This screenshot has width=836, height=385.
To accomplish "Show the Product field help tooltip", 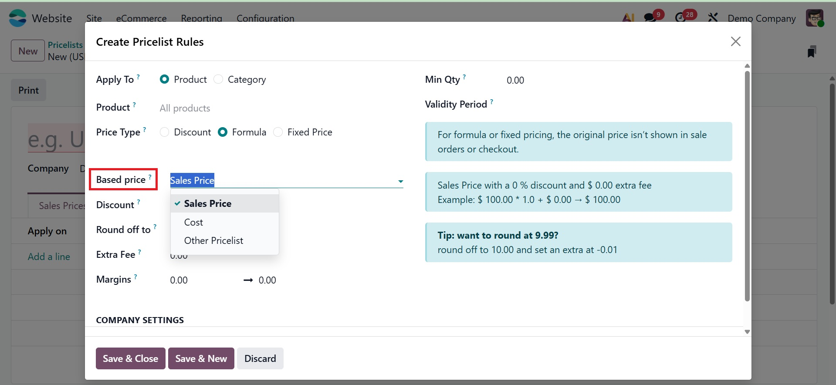I will click(134, 105).
